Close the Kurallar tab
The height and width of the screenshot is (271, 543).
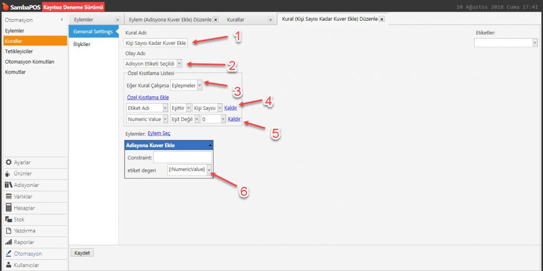tap(270, 20)
